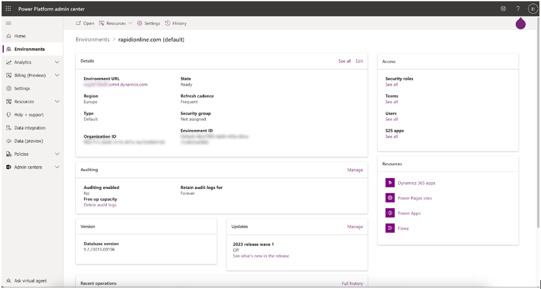Collapse the navigation hamburger menu

[x=8, y=23]
